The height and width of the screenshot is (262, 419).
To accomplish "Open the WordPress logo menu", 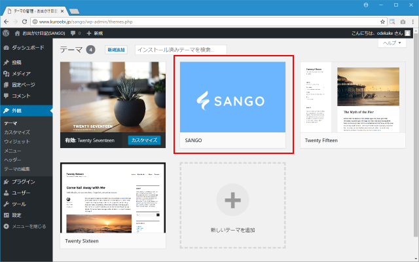I will pos(6,33).
